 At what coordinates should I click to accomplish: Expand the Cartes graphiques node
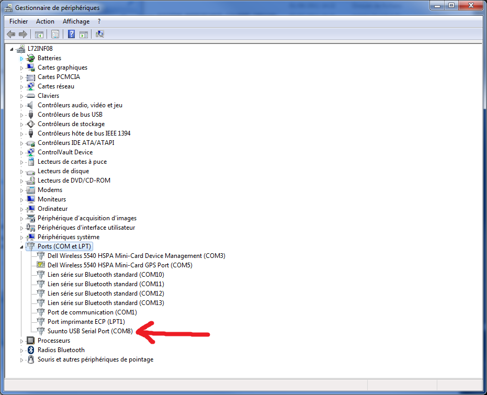21,67
